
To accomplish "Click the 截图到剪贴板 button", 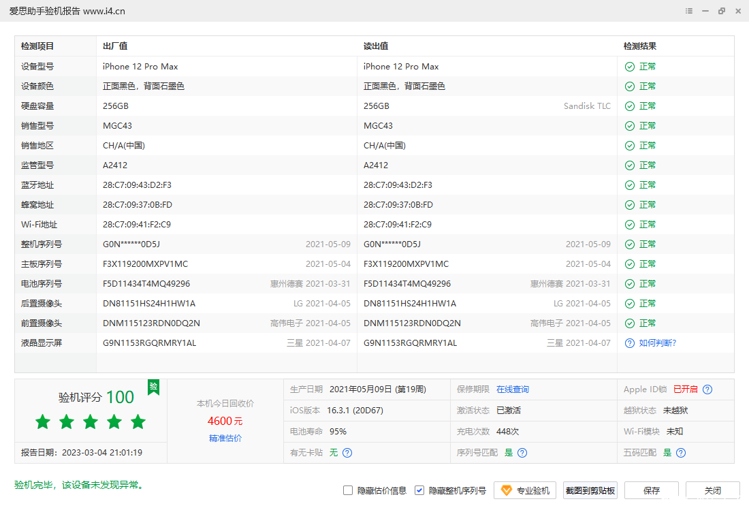I will click(x=590, y=490).
